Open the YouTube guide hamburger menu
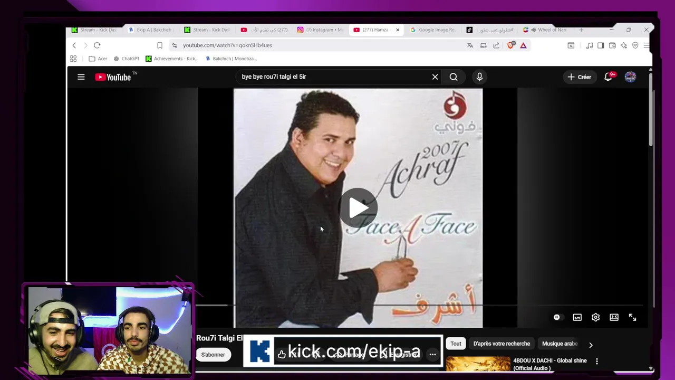675x380 pixels. pos(81,77)
